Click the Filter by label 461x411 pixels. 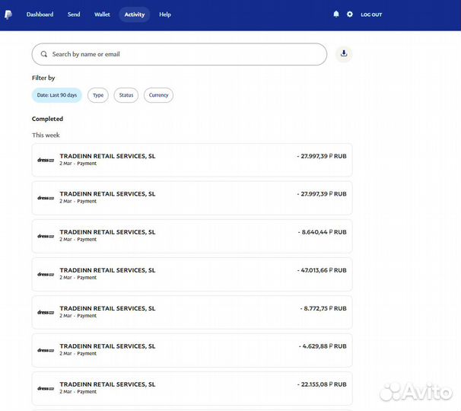(x=43, y=78)
